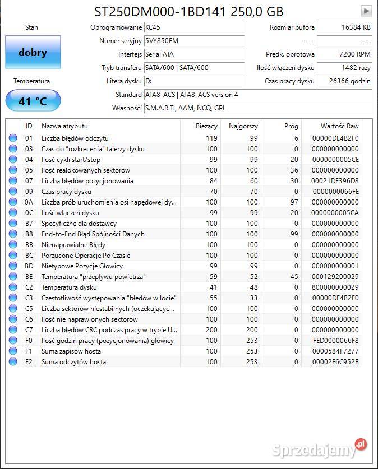Screen dimensions: 378x469
Task: Click status orb next to 'Czas pracy dysku' row
Action: [x=13, y=192]
